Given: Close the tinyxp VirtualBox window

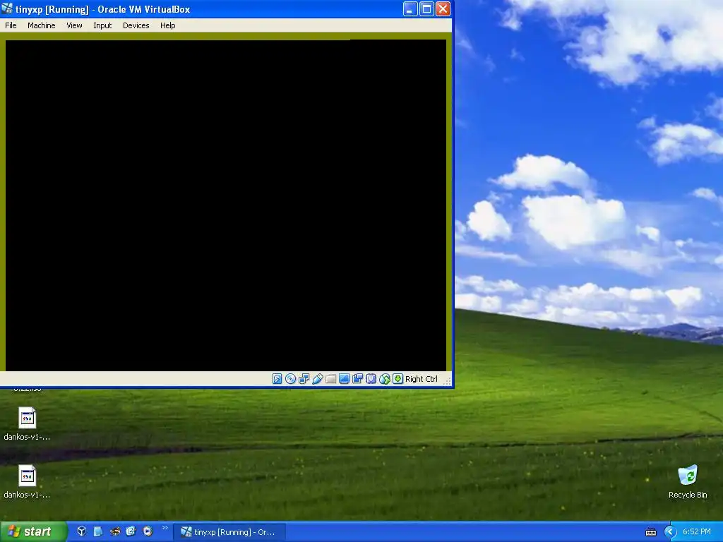Looking at the screenshot, I should tap(443, 8).
